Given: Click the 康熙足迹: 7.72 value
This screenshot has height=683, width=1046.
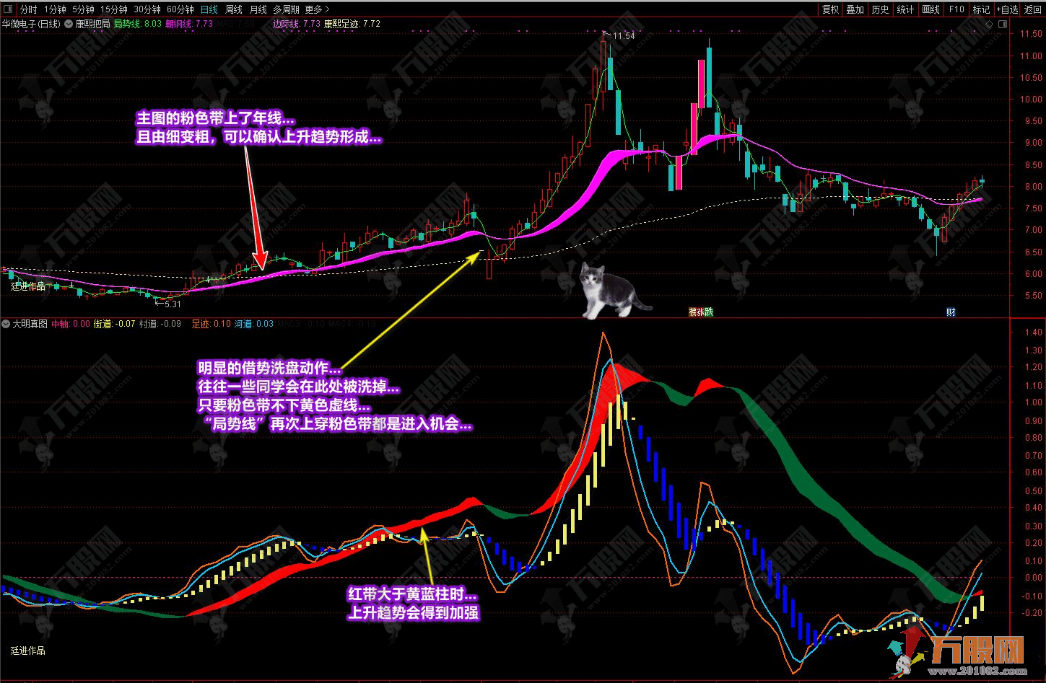Looking at the screenshot, I should pyautogui.click(x=352, y=24).
